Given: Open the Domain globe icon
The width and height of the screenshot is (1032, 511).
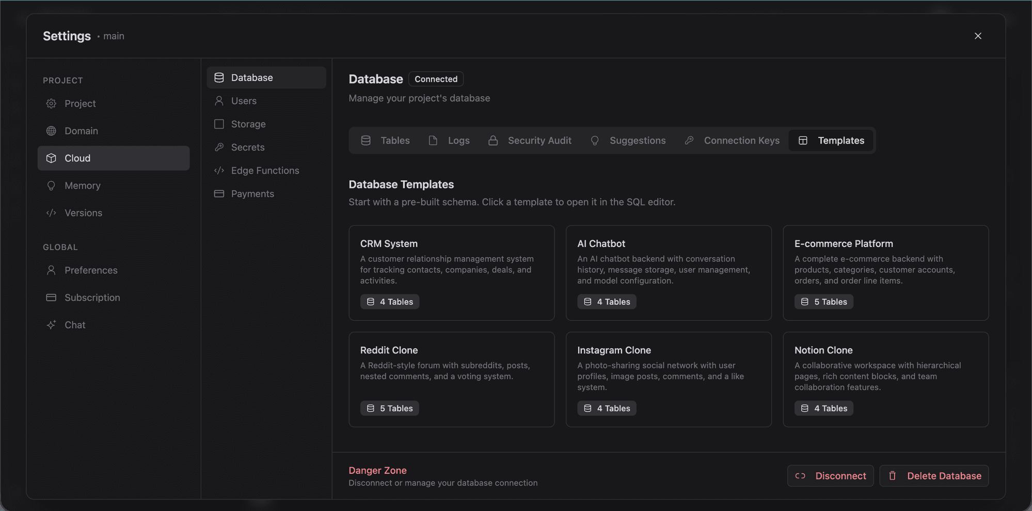Looking at the screenshot, I should (x=51, y=131).
